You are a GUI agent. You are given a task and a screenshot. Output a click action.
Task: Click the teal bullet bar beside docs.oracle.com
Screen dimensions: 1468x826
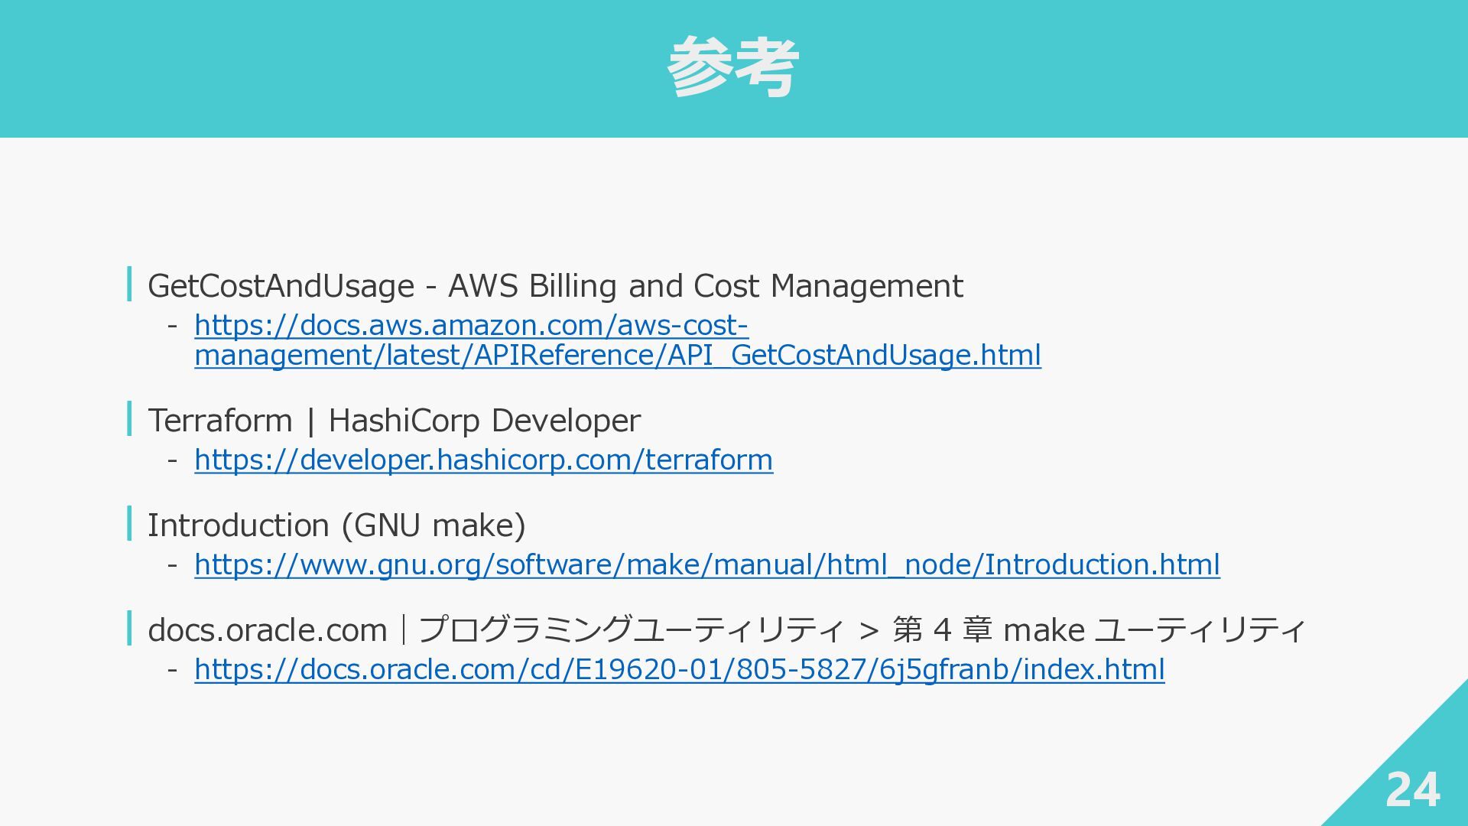(x=129, y=628)
